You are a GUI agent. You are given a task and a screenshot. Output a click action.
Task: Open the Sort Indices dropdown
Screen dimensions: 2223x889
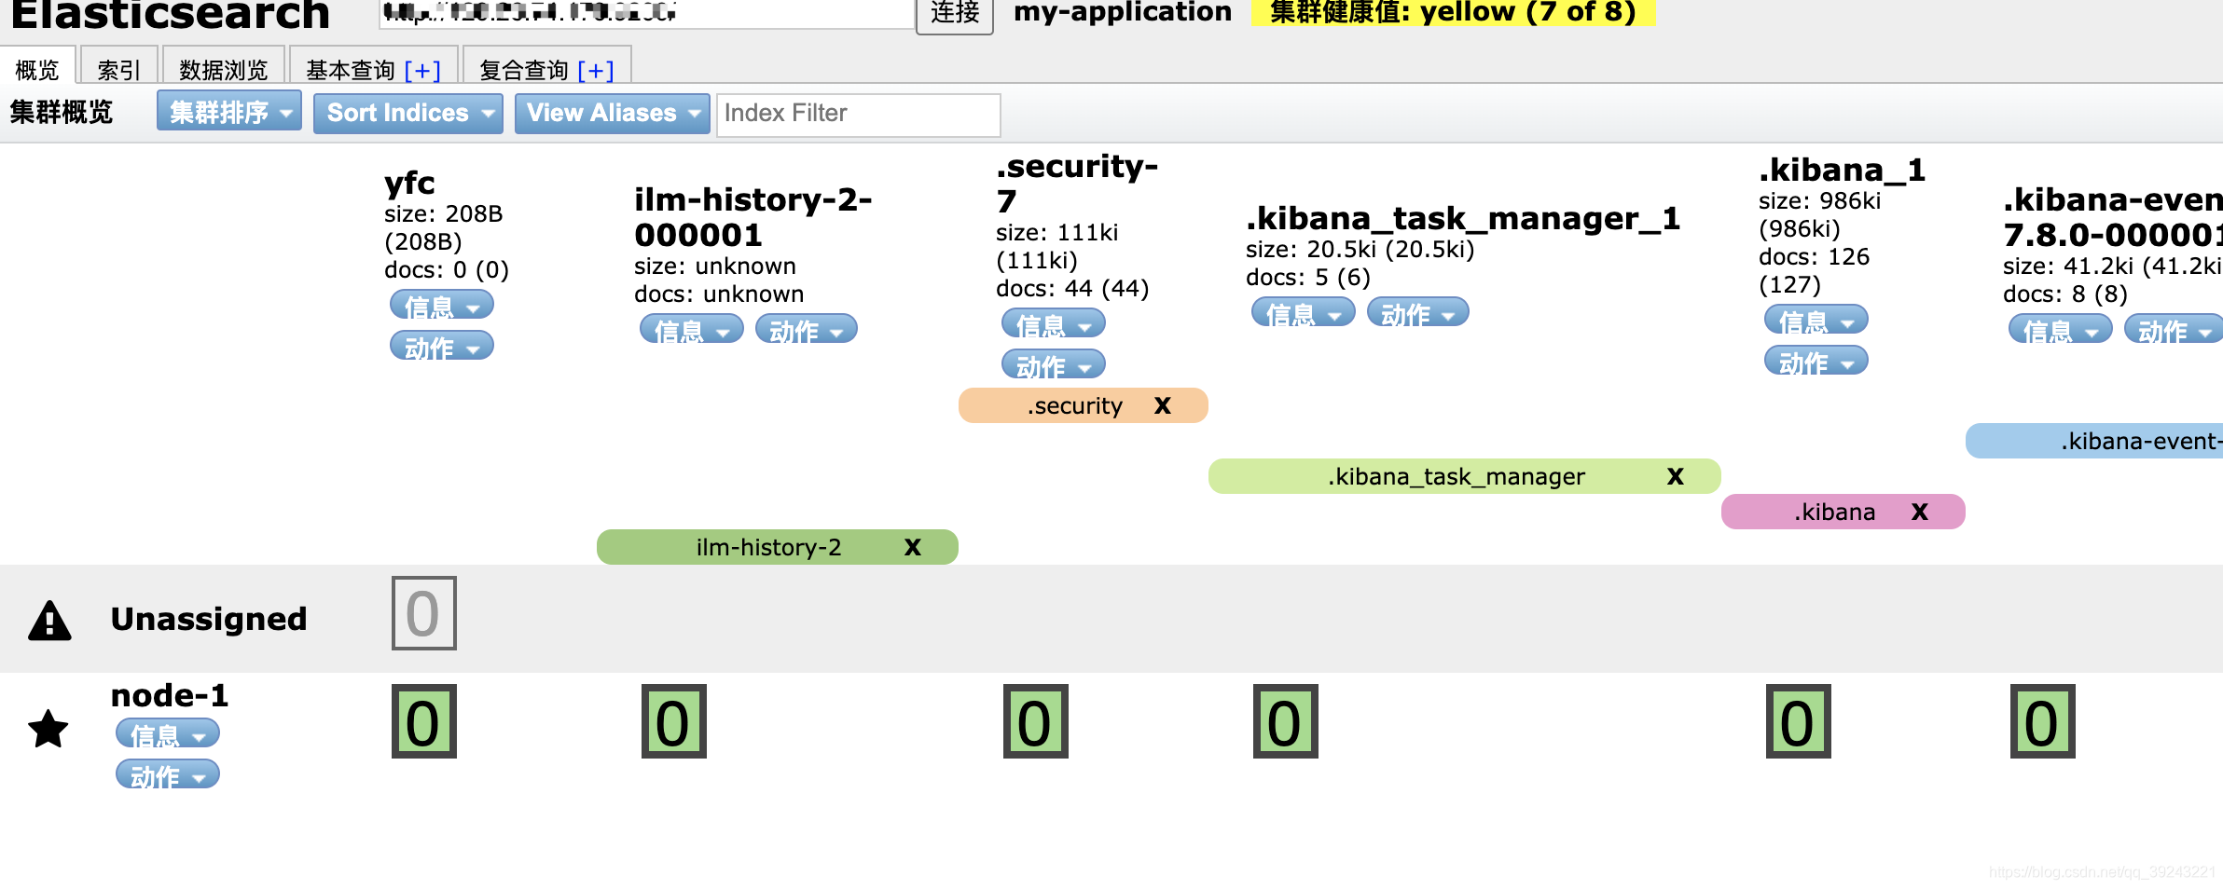407,113
